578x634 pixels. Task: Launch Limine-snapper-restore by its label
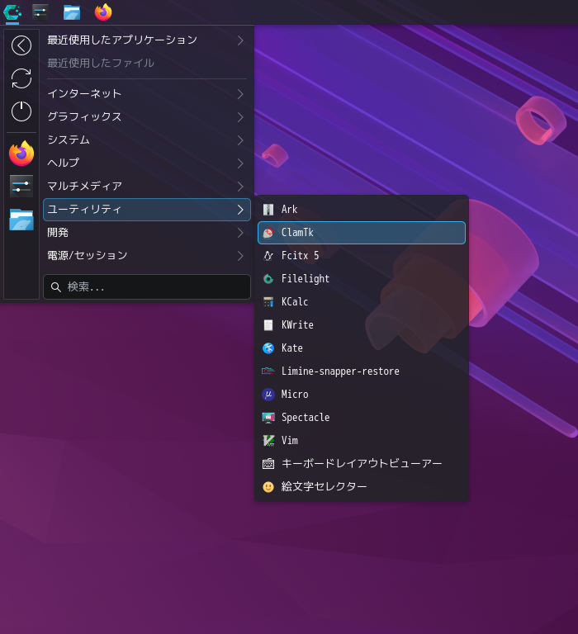(340, 371)
